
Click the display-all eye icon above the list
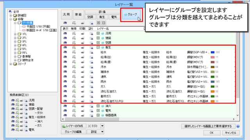(65, 23)
